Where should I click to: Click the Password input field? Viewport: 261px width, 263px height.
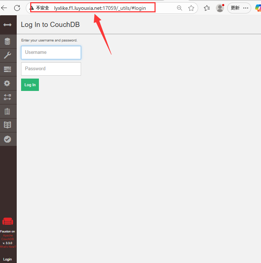tap(51, 69)
